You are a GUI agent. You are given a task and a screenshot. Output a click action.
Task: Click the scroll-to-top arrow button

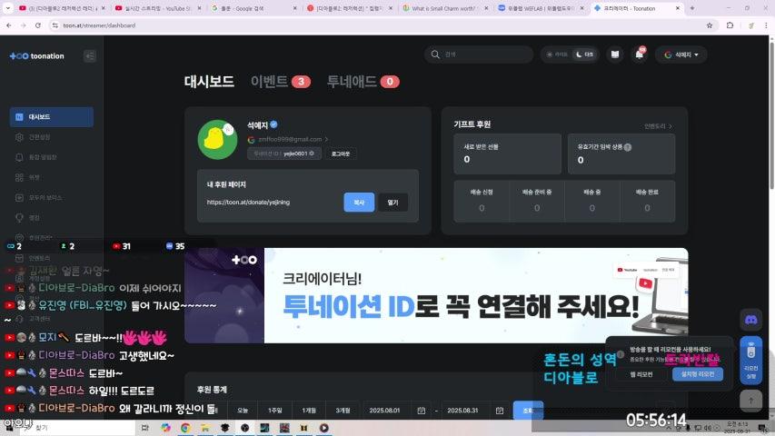(750, 401)
